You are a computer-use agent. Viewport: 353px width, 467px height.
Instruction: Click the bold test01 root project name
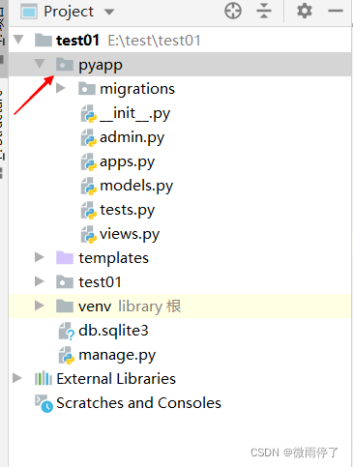click(77, 41)
